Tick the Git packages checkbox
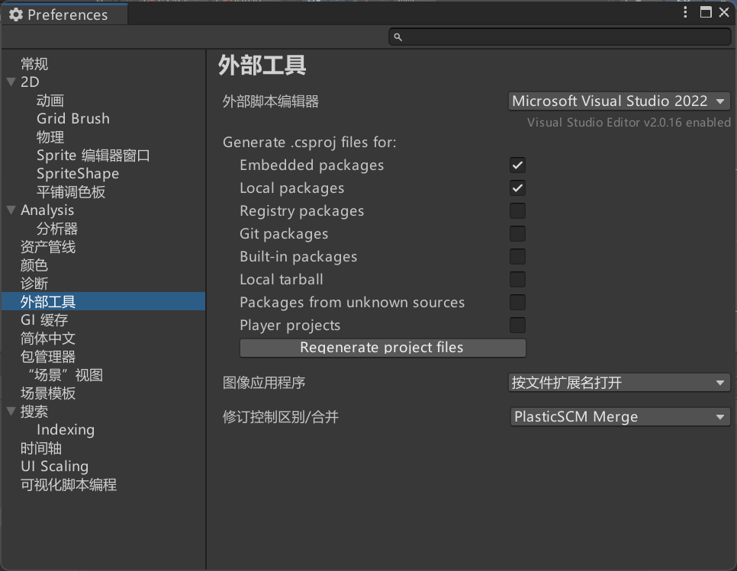The width and height of the screenshot is (737, 571). [x=517, y=234]
